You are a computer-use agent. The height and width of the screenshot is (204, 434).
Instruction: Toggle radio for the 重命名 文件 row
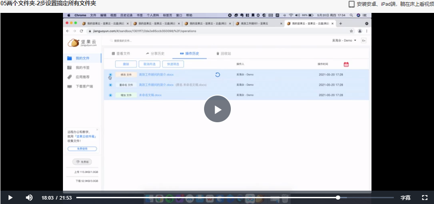(x=110, y=85)
